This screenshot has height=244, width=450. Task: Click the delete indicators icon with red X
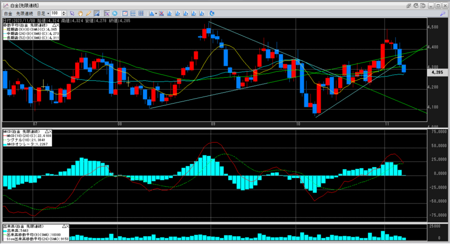click(161, 14)
